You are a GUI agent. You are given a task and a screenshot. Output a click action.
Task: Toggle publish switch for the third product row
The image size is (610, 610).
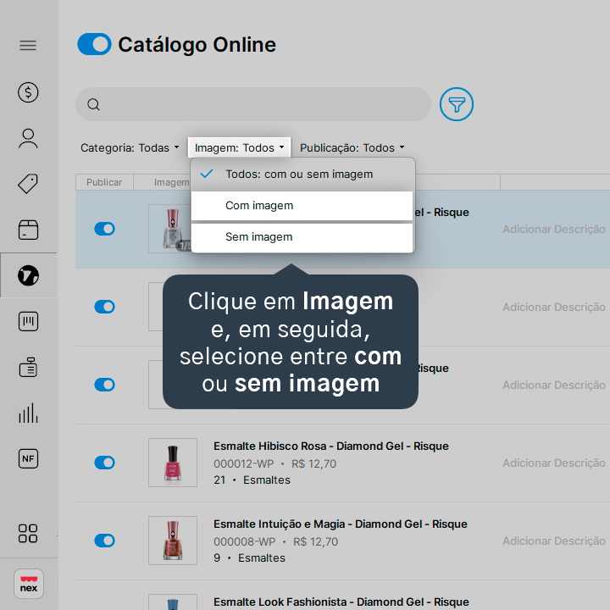[105, 385]
